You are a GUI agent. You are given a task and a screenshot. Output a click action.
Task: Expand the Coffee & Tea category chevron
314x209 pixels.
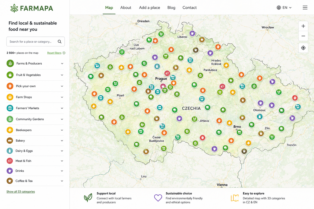(x=62, y=181)
